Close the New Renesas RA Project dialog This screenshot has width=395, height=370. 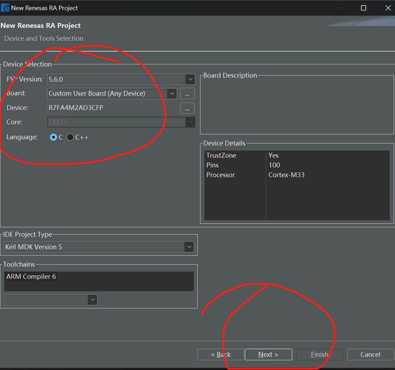(x=388, y=8)
